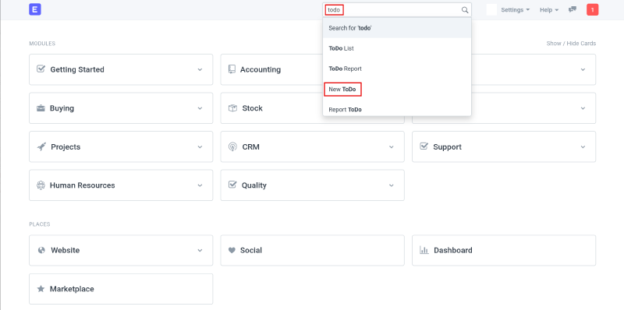
Task: Click the Marketplace star icon
Action: (41, 289)
